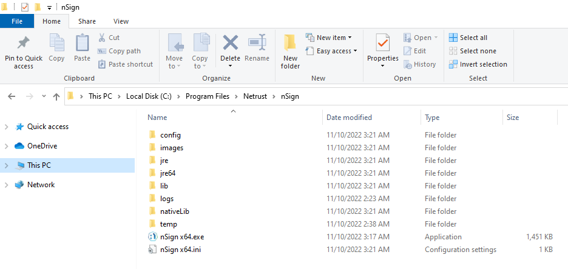
Task: Click Local Disk (C:) in the breadcrumb
Action: (x=149, y=96)
